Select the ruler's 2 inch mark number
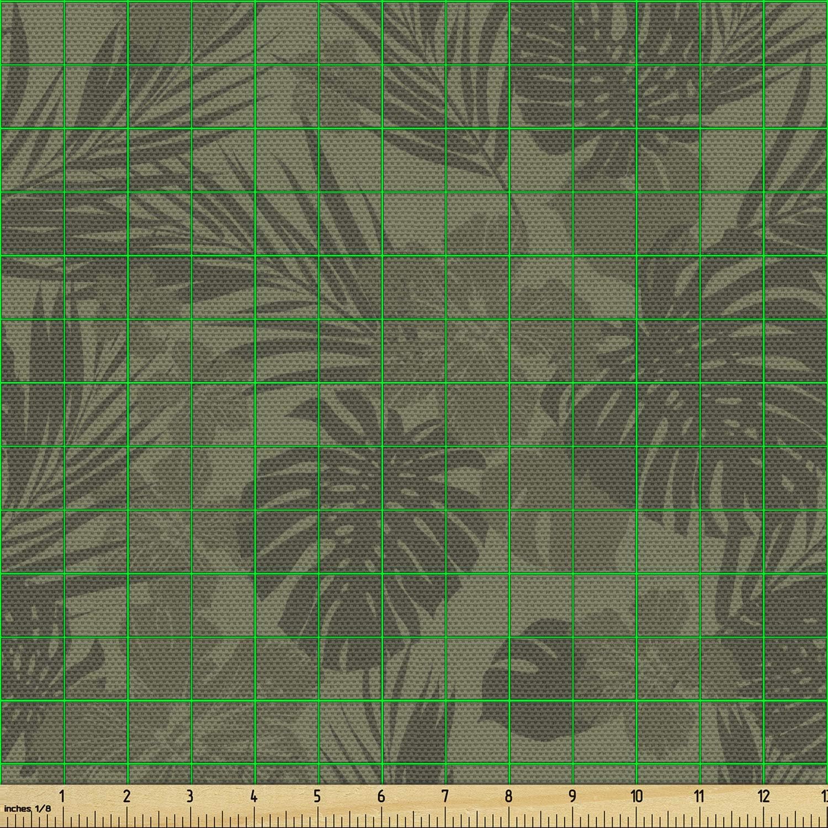Screen dimensions: 828x828 [x=126, y=796]
